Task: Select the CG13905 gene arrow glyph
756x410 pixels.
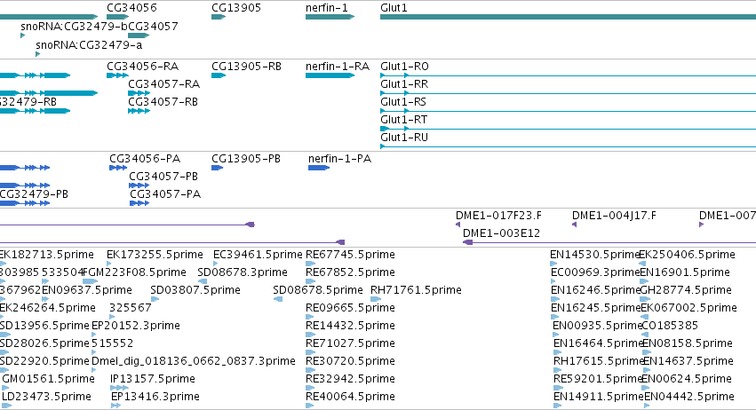Action: click(x=219, y=17)
